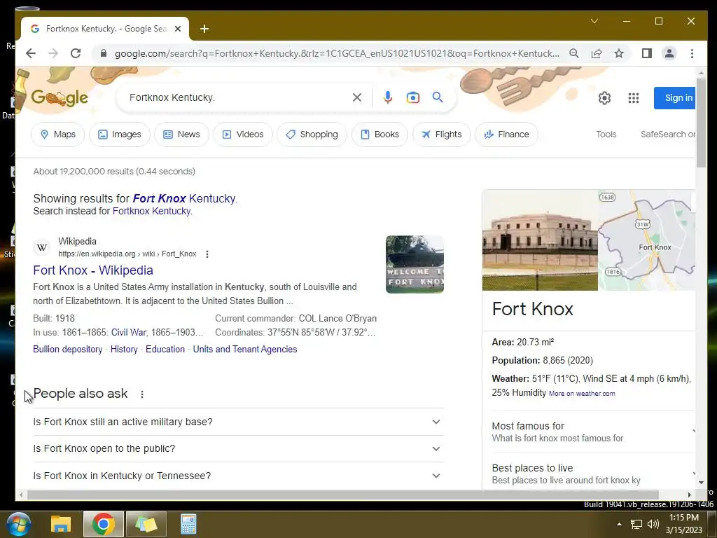Click corrected Fort Knox Kentucky link
This screenshot has height=538, width=717.
click(185, 198)
